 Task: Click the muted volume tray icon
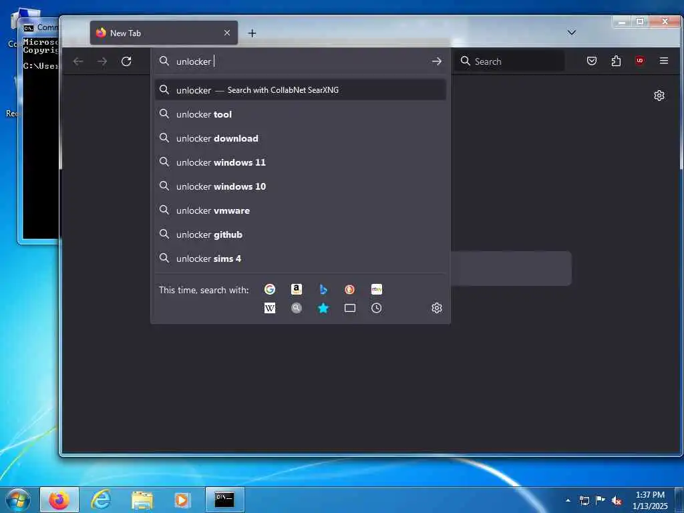tap(617, 500)
